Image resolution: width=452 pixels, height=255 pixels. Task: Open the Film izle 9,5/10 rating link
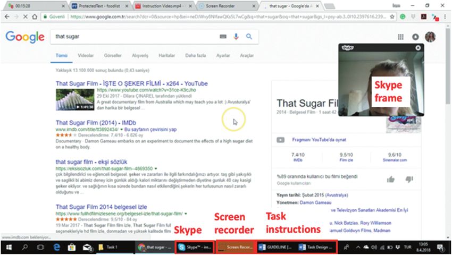pos(346,157)
